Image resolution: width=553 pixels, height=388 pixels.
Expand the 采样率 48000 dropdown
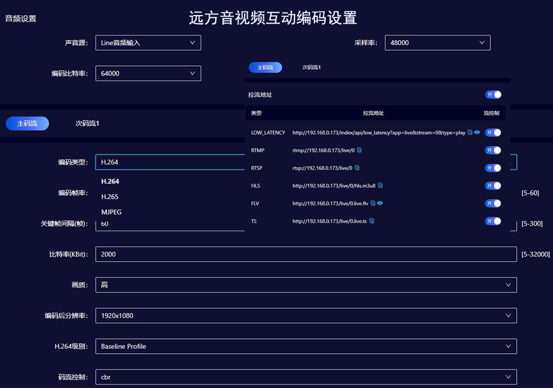tap(437, 43)
